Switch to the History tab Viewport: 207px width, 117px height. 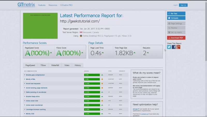[x=78, y=65]
